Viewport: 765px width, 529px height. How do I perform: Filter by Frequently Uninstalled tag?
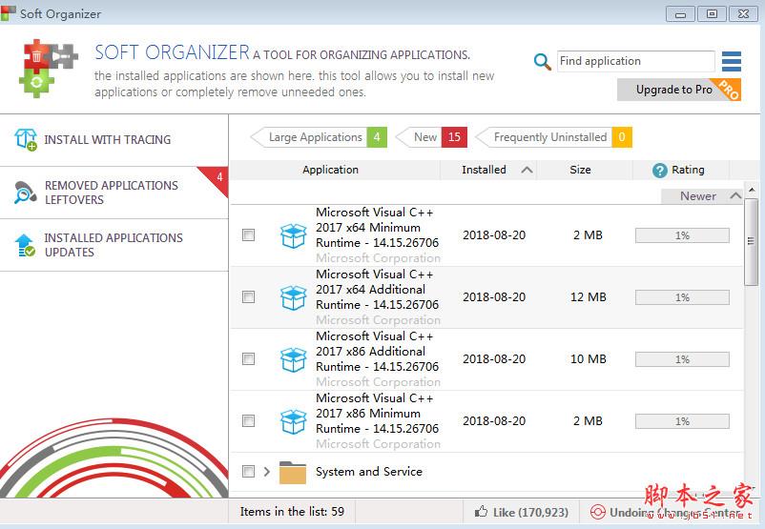pyautogui.click(x=553, y=137)
